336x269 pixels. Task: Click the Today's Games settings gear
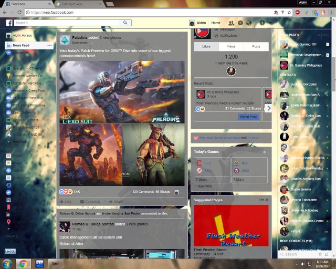coord(265,152)
